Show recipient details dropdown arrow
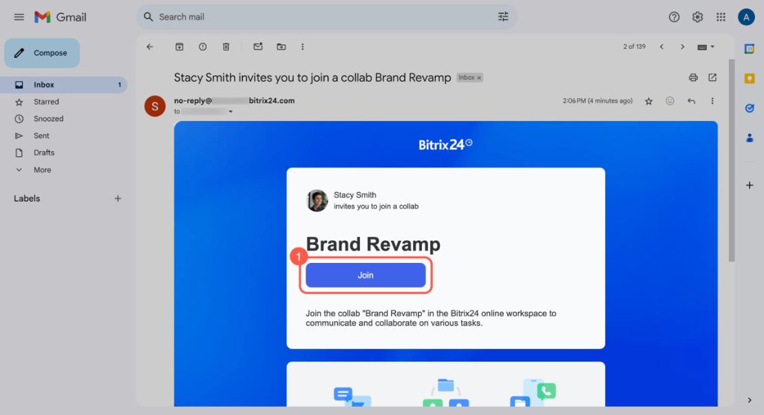Image resolution: width=764 pixels, height=415 pixels. point(231,111)
